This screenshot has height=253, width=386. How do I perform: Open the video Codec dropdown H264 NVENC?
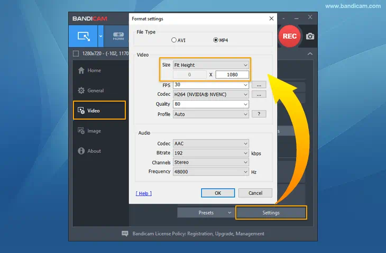[x=211, y=94]
